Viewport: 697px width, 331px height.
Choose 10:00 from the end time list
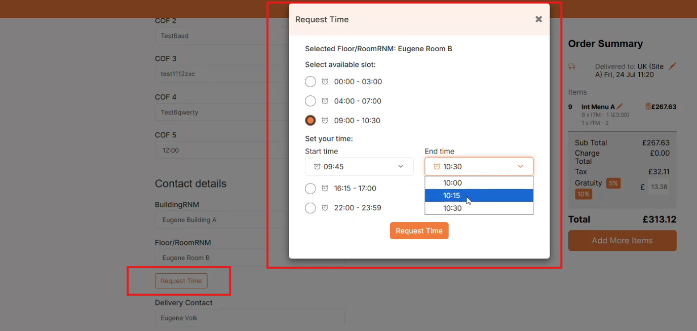[479, 183]
